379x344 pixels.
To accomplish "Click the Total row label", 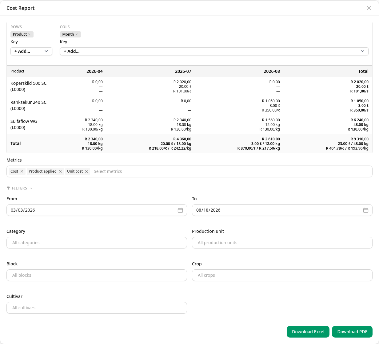I will (16, 143).
